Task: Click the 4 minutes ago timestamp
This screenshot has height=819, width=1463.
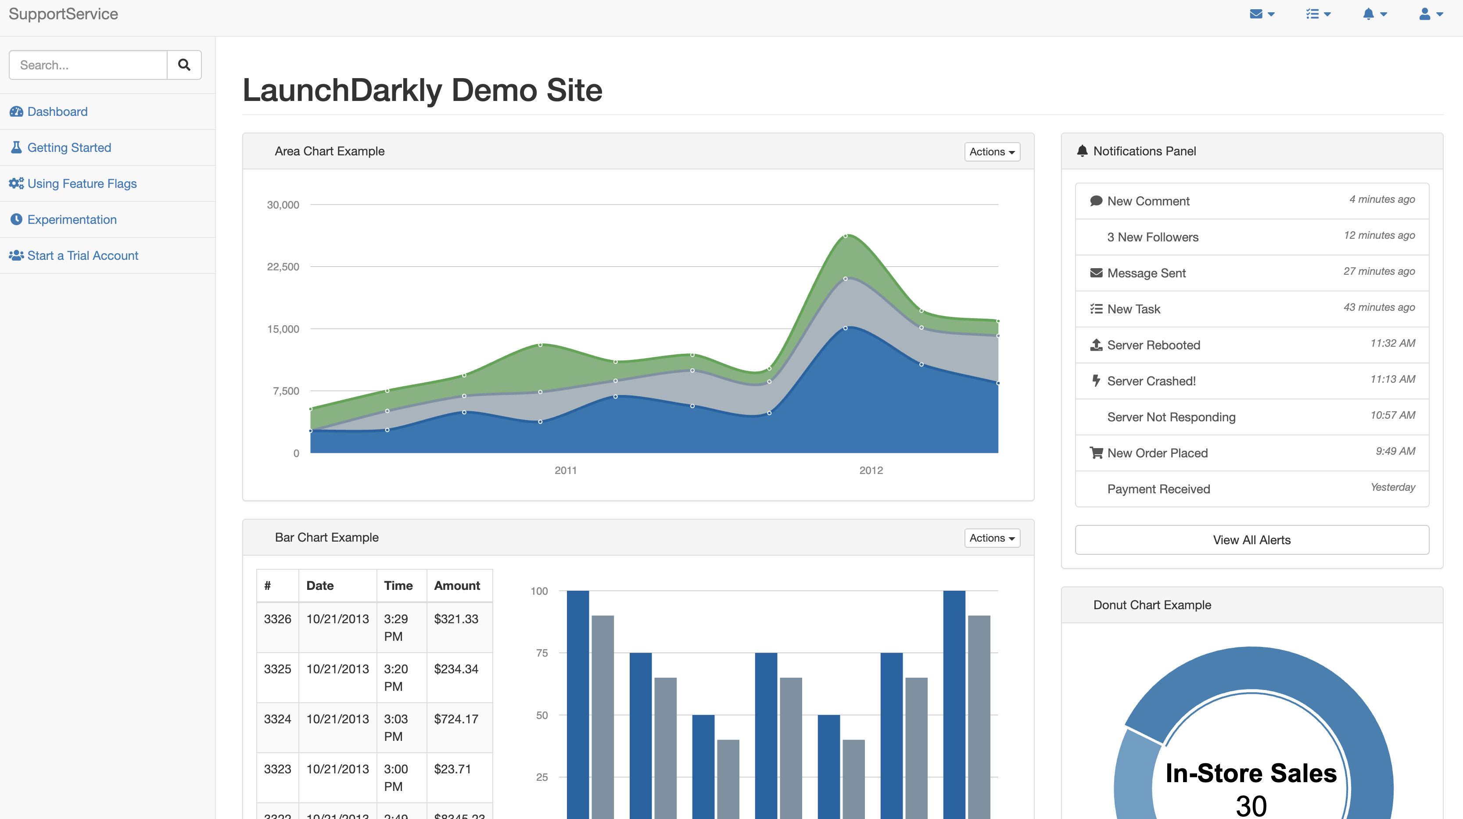Action: tap(1382, 199)
